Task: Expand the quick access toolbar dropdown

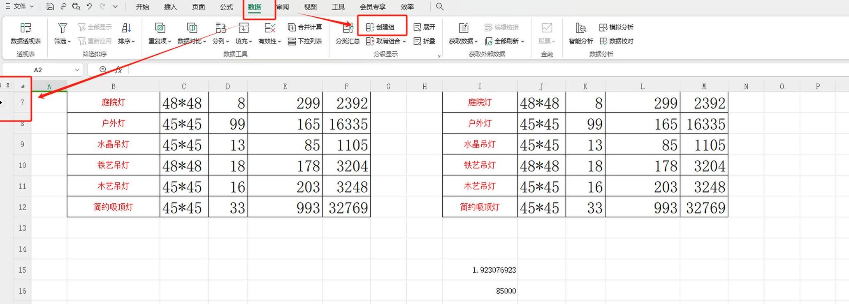Action: [115, 7]
